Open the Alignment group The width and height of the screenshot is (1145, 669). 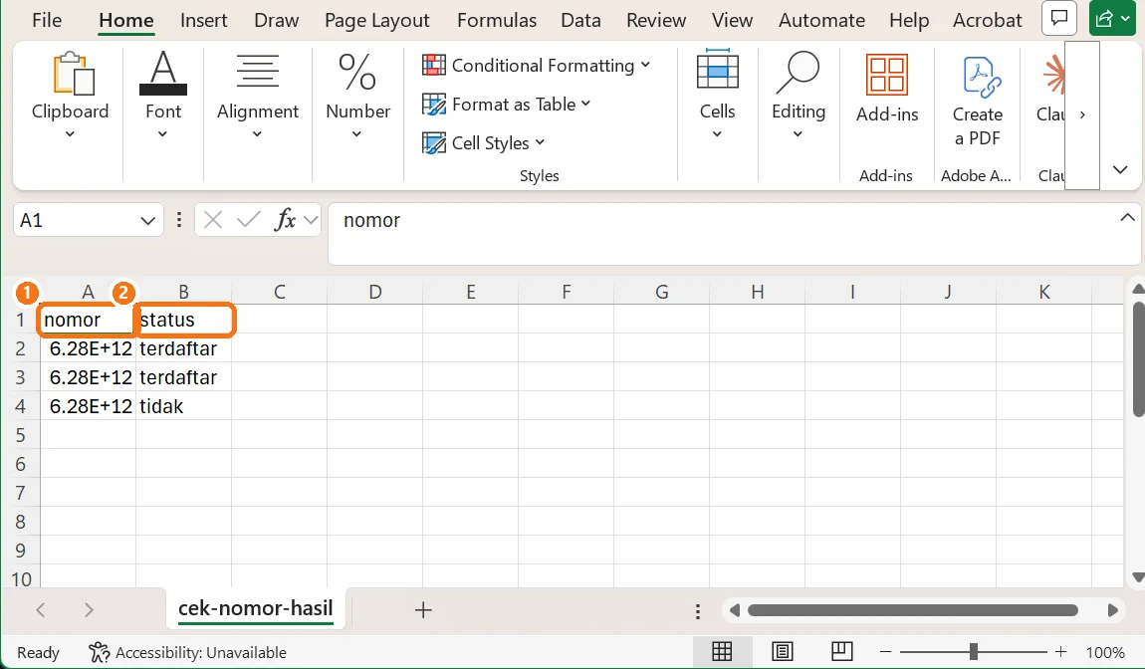pos(258,95)
